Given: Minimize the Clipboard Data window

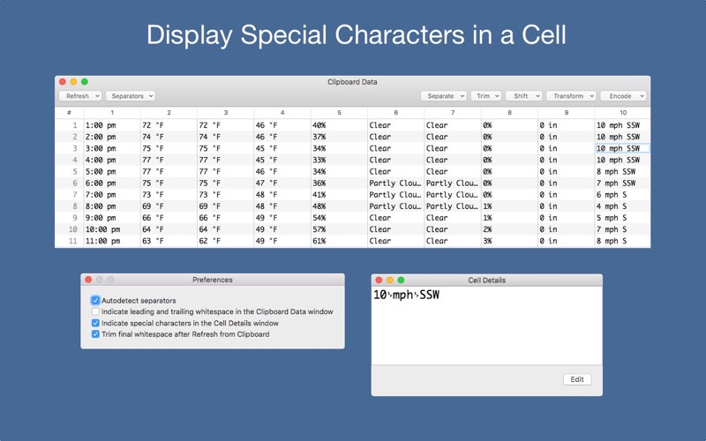Looking at the screenshot, I should point(73,81).
